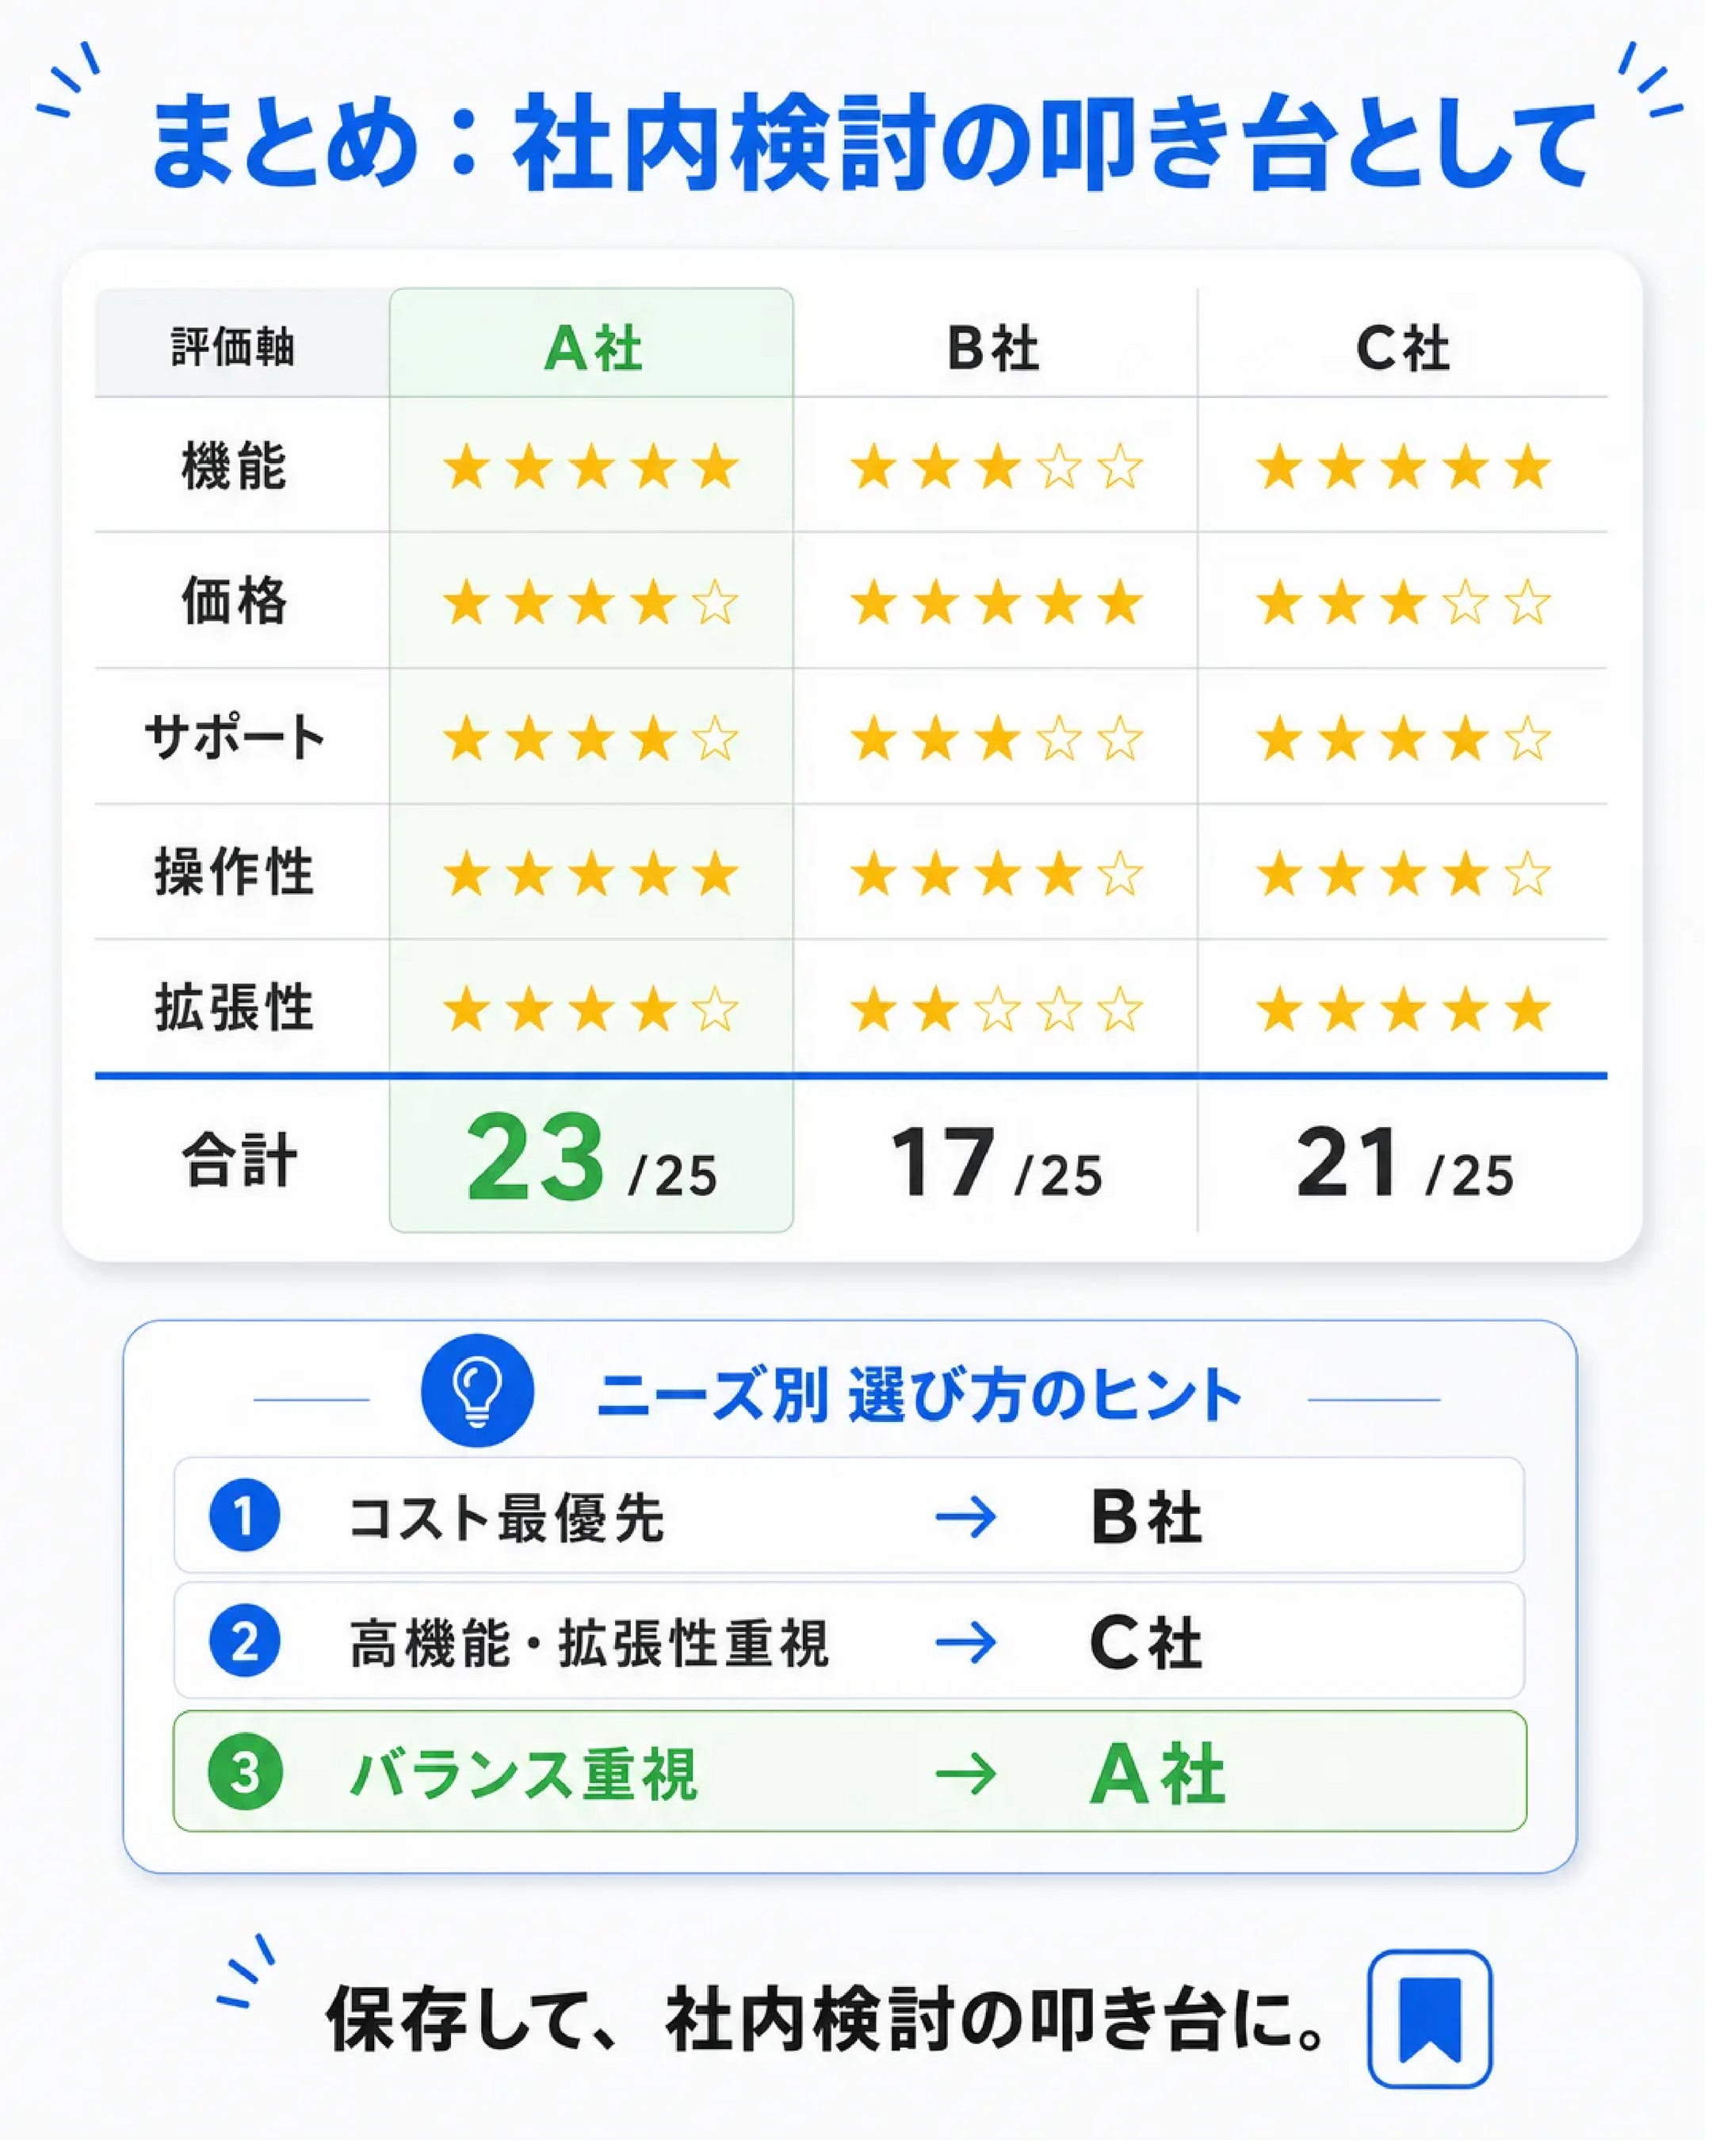This screenshot has width=1712, height=2140.
Task: Click the lightbulb hint icon
Action: click(x=476, y=1389)
